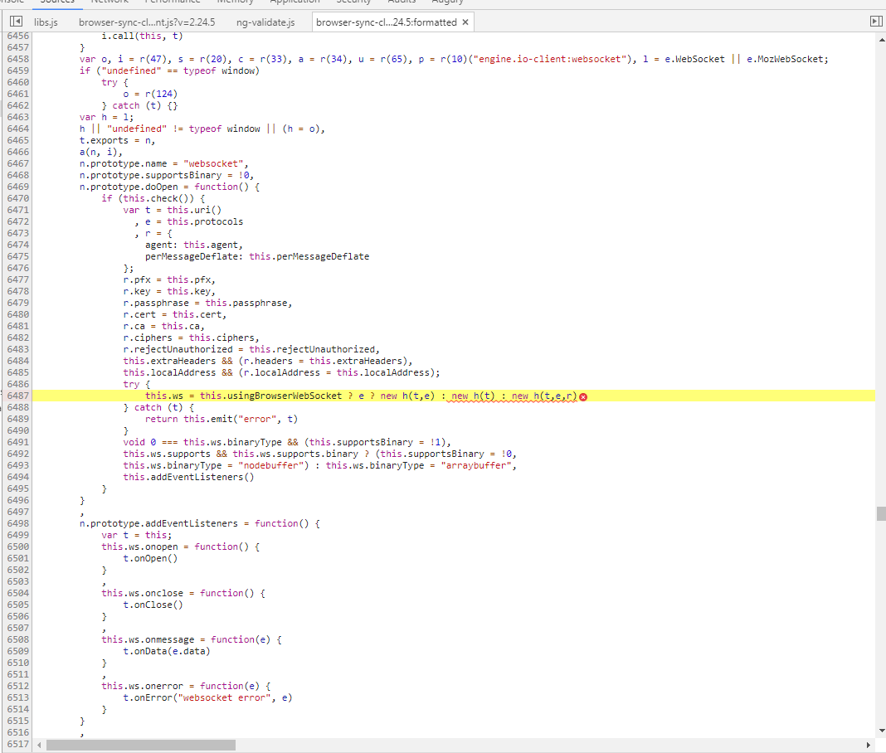
Task: Set a breakpoint on line 6487
Action: [17, 396]
